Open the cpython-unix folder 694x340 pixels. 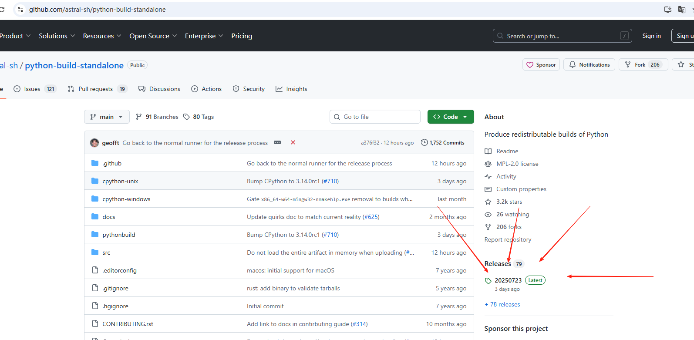(120, 181)
